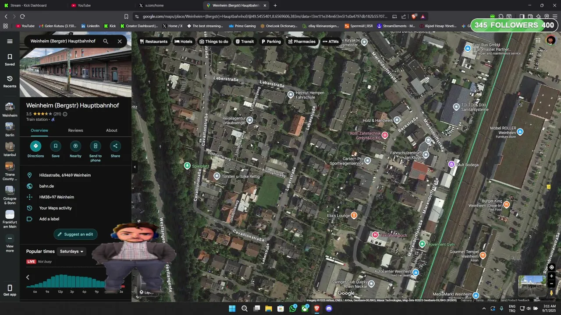Switch to the Reviews tab
Image resolution: width=561 pixels, height=315 pixels.
pyautogui.click(x=75, y=130)
